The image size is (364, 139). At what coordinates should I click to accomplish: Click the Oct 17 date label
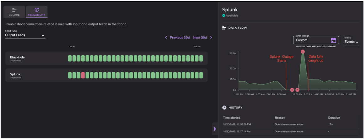coord(72,47)
